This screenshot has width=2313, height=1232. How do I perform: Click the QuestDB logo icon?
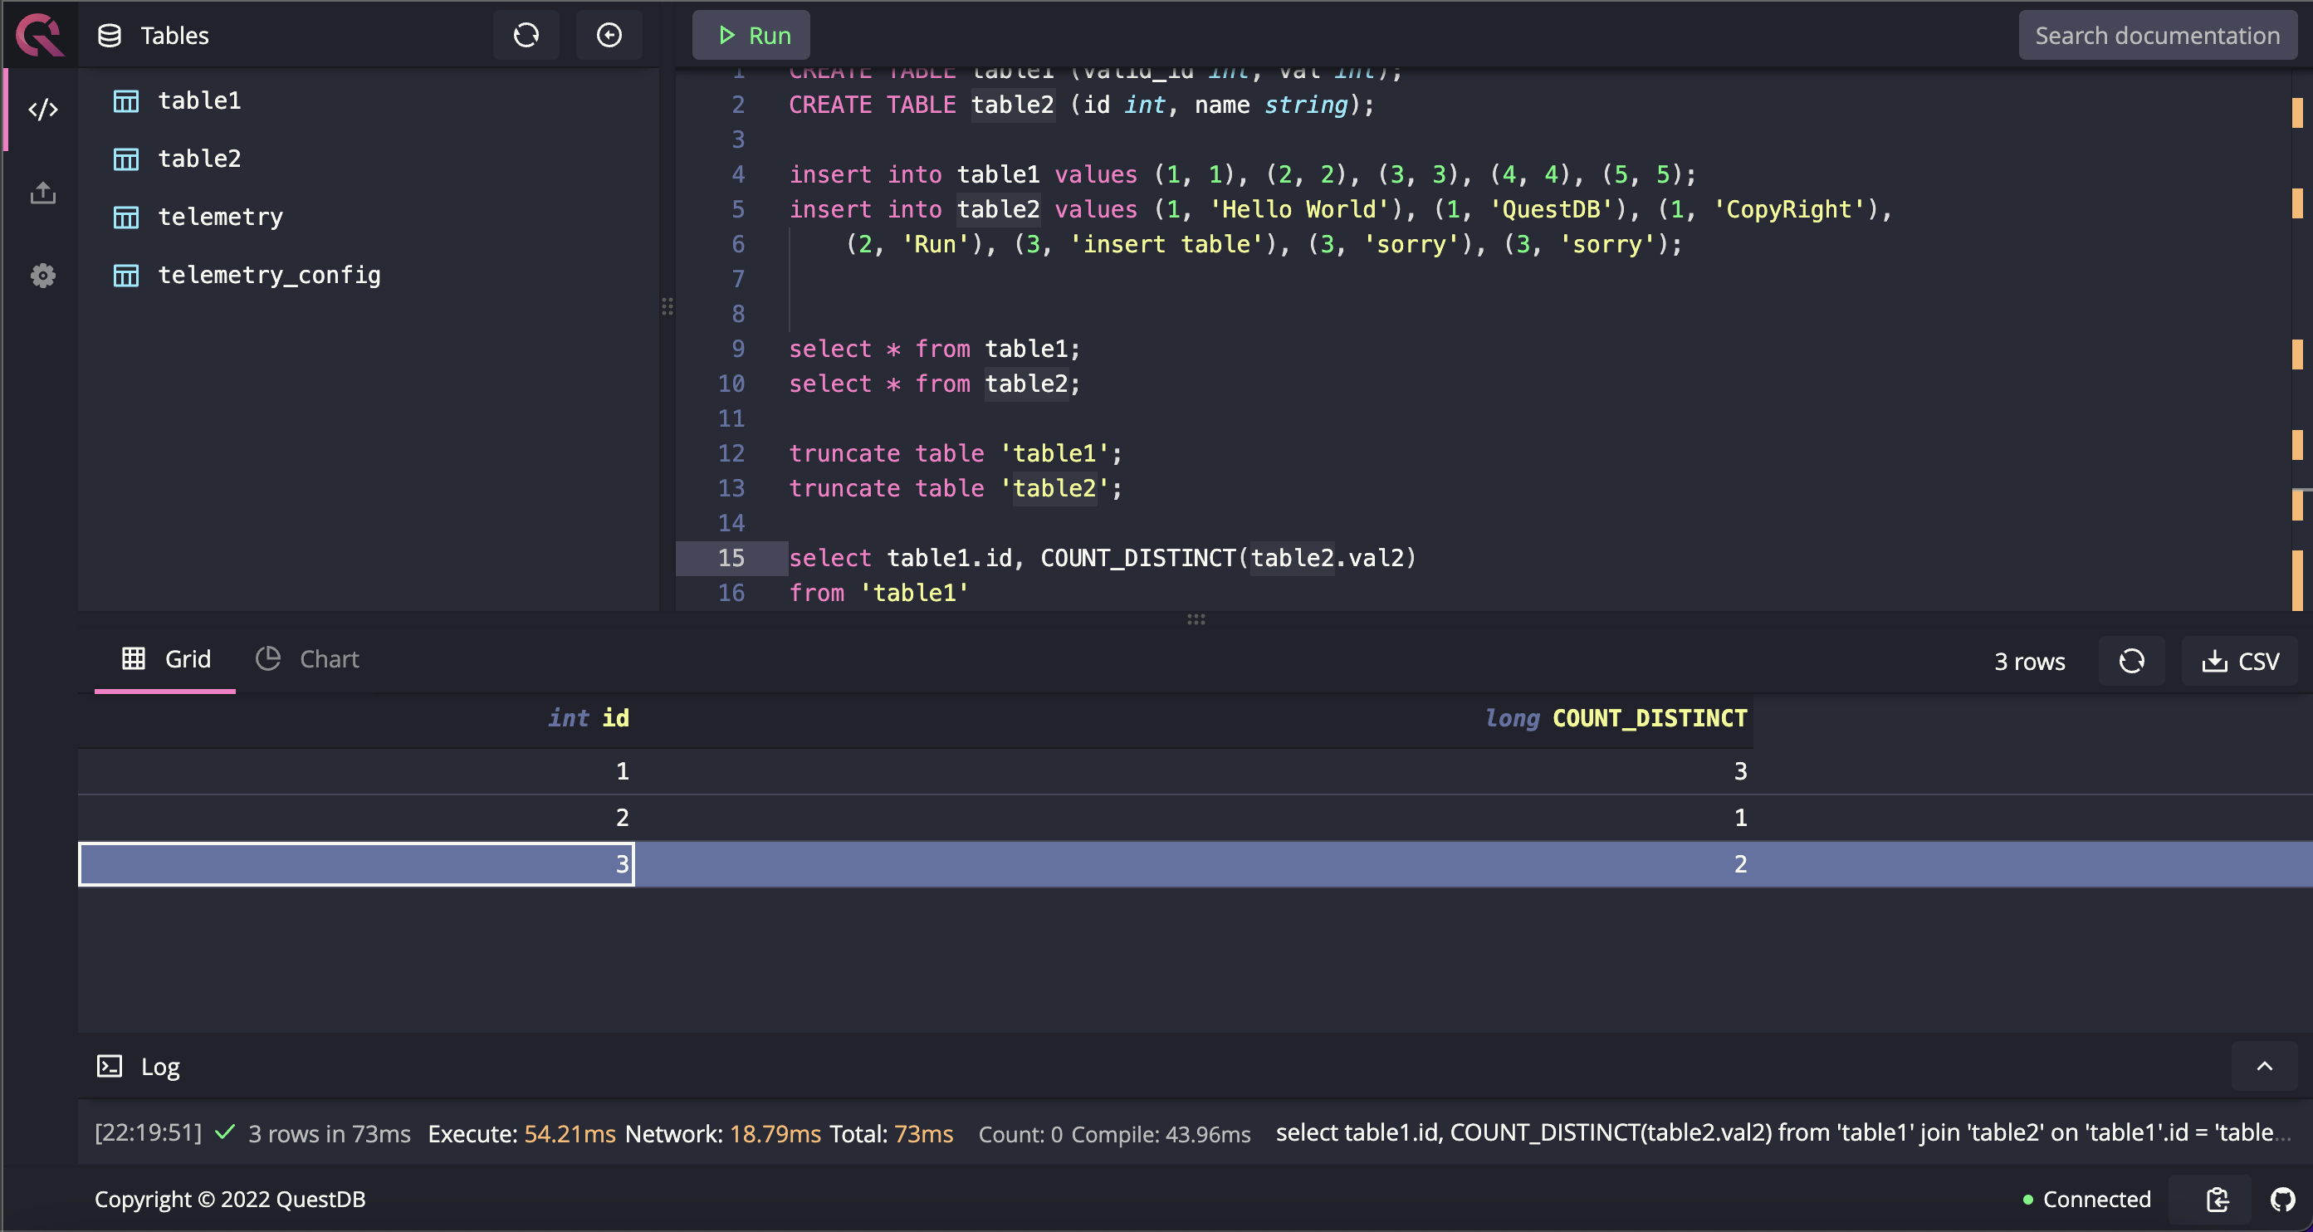[40, 35]
